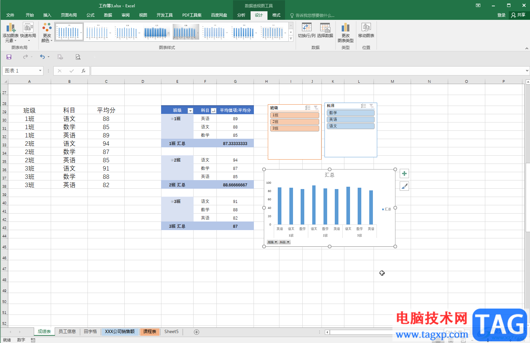Collapse the 2班 group in pivot table
Image resolution: width=530 pixels, height=343 pixels.
tap(172, 160)
